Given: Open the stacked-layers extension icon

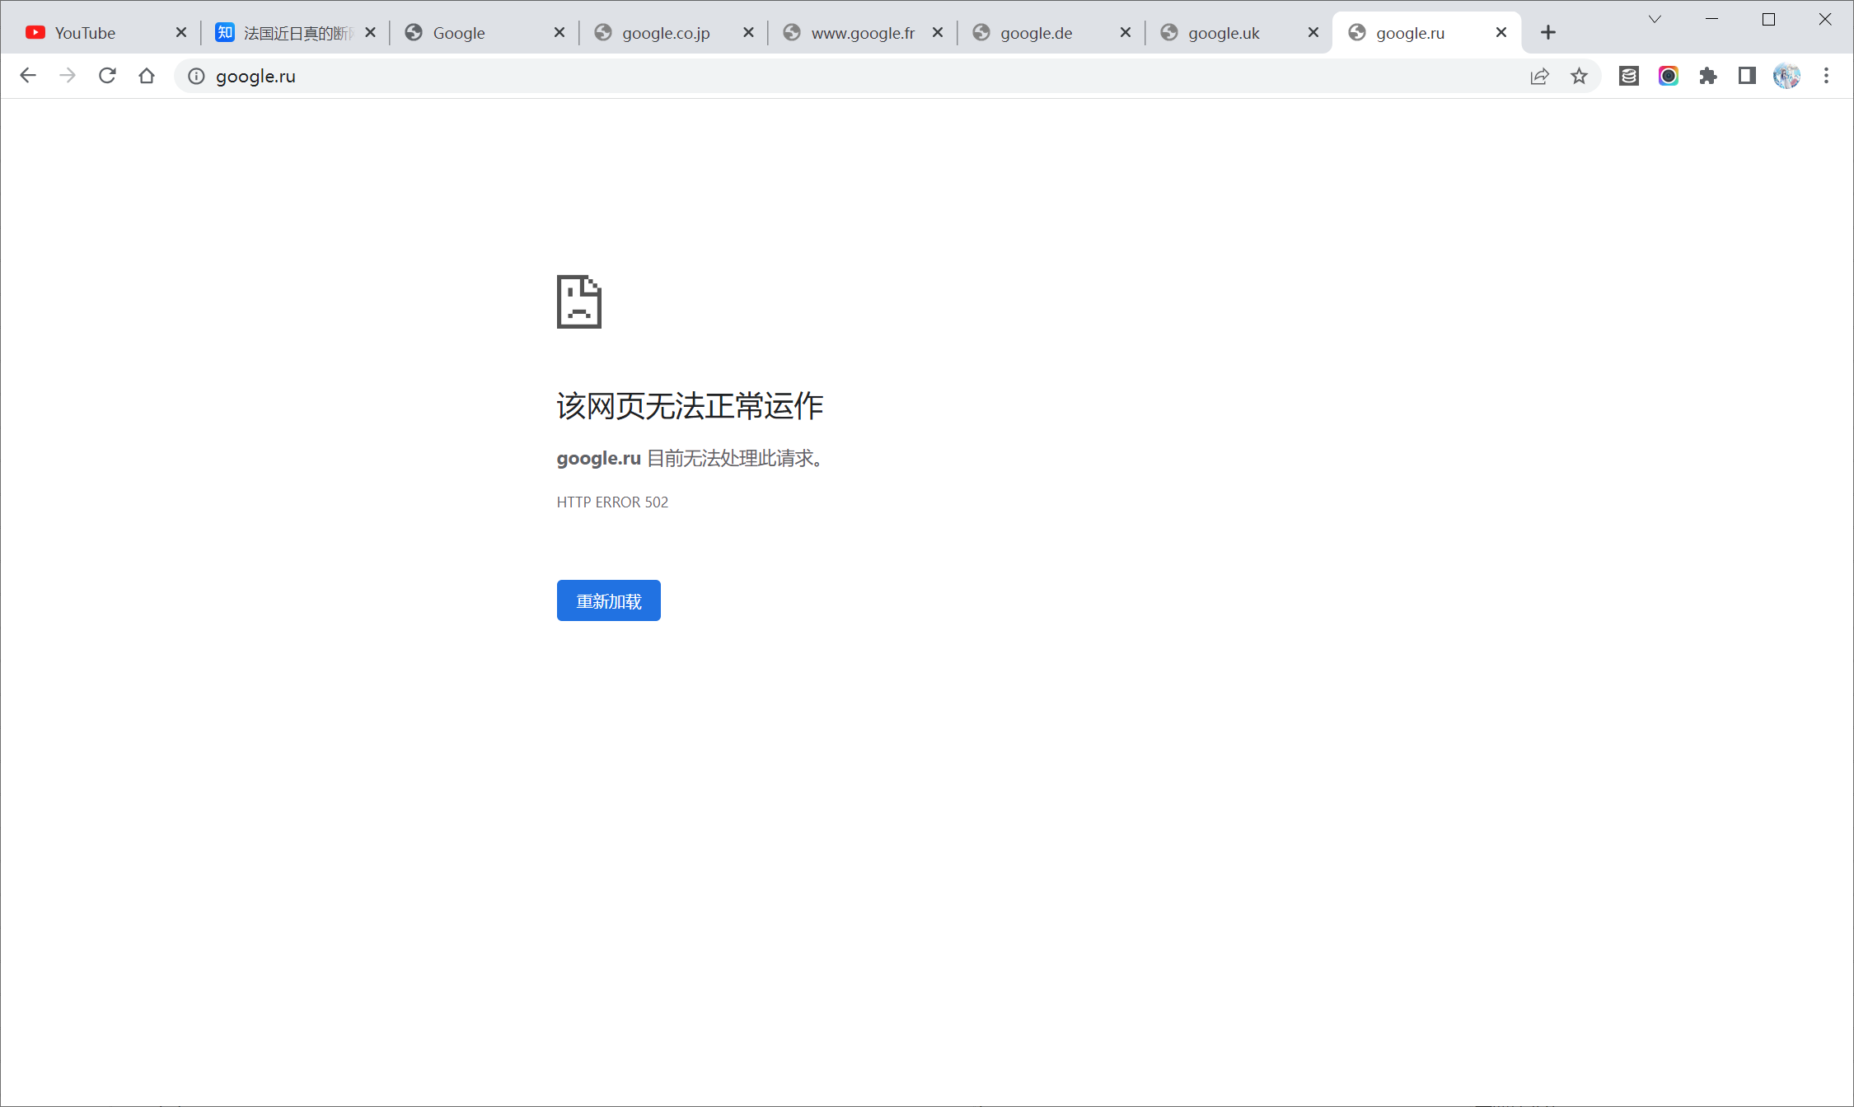Looking at the screenshot, I should pyautogui.click(x=1629, y=76).
